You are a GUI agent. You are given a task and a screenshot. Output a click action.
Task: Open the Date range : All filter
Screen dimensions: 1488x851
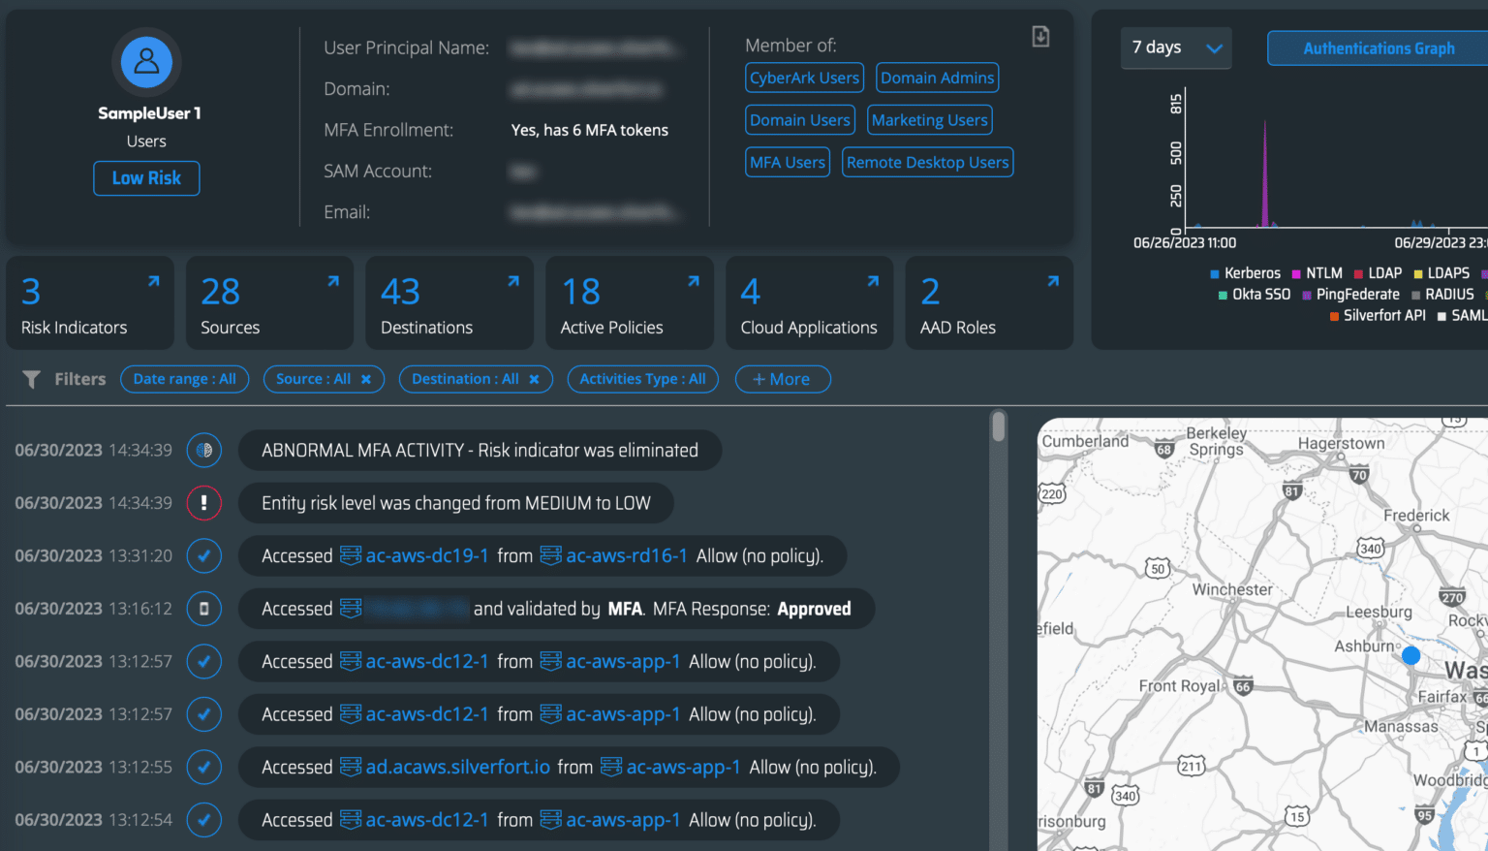[184, 379]
